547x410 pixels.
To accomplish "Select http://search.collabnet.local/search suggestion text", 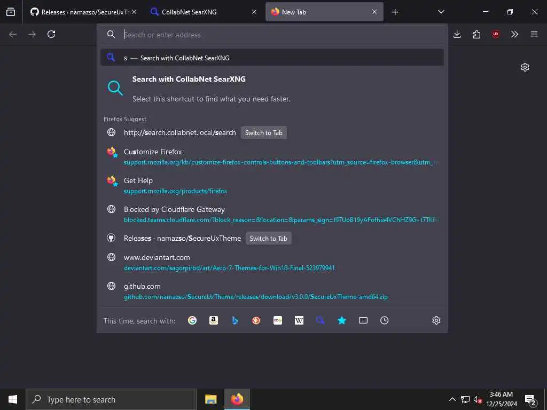I will [x=179, y=132].
